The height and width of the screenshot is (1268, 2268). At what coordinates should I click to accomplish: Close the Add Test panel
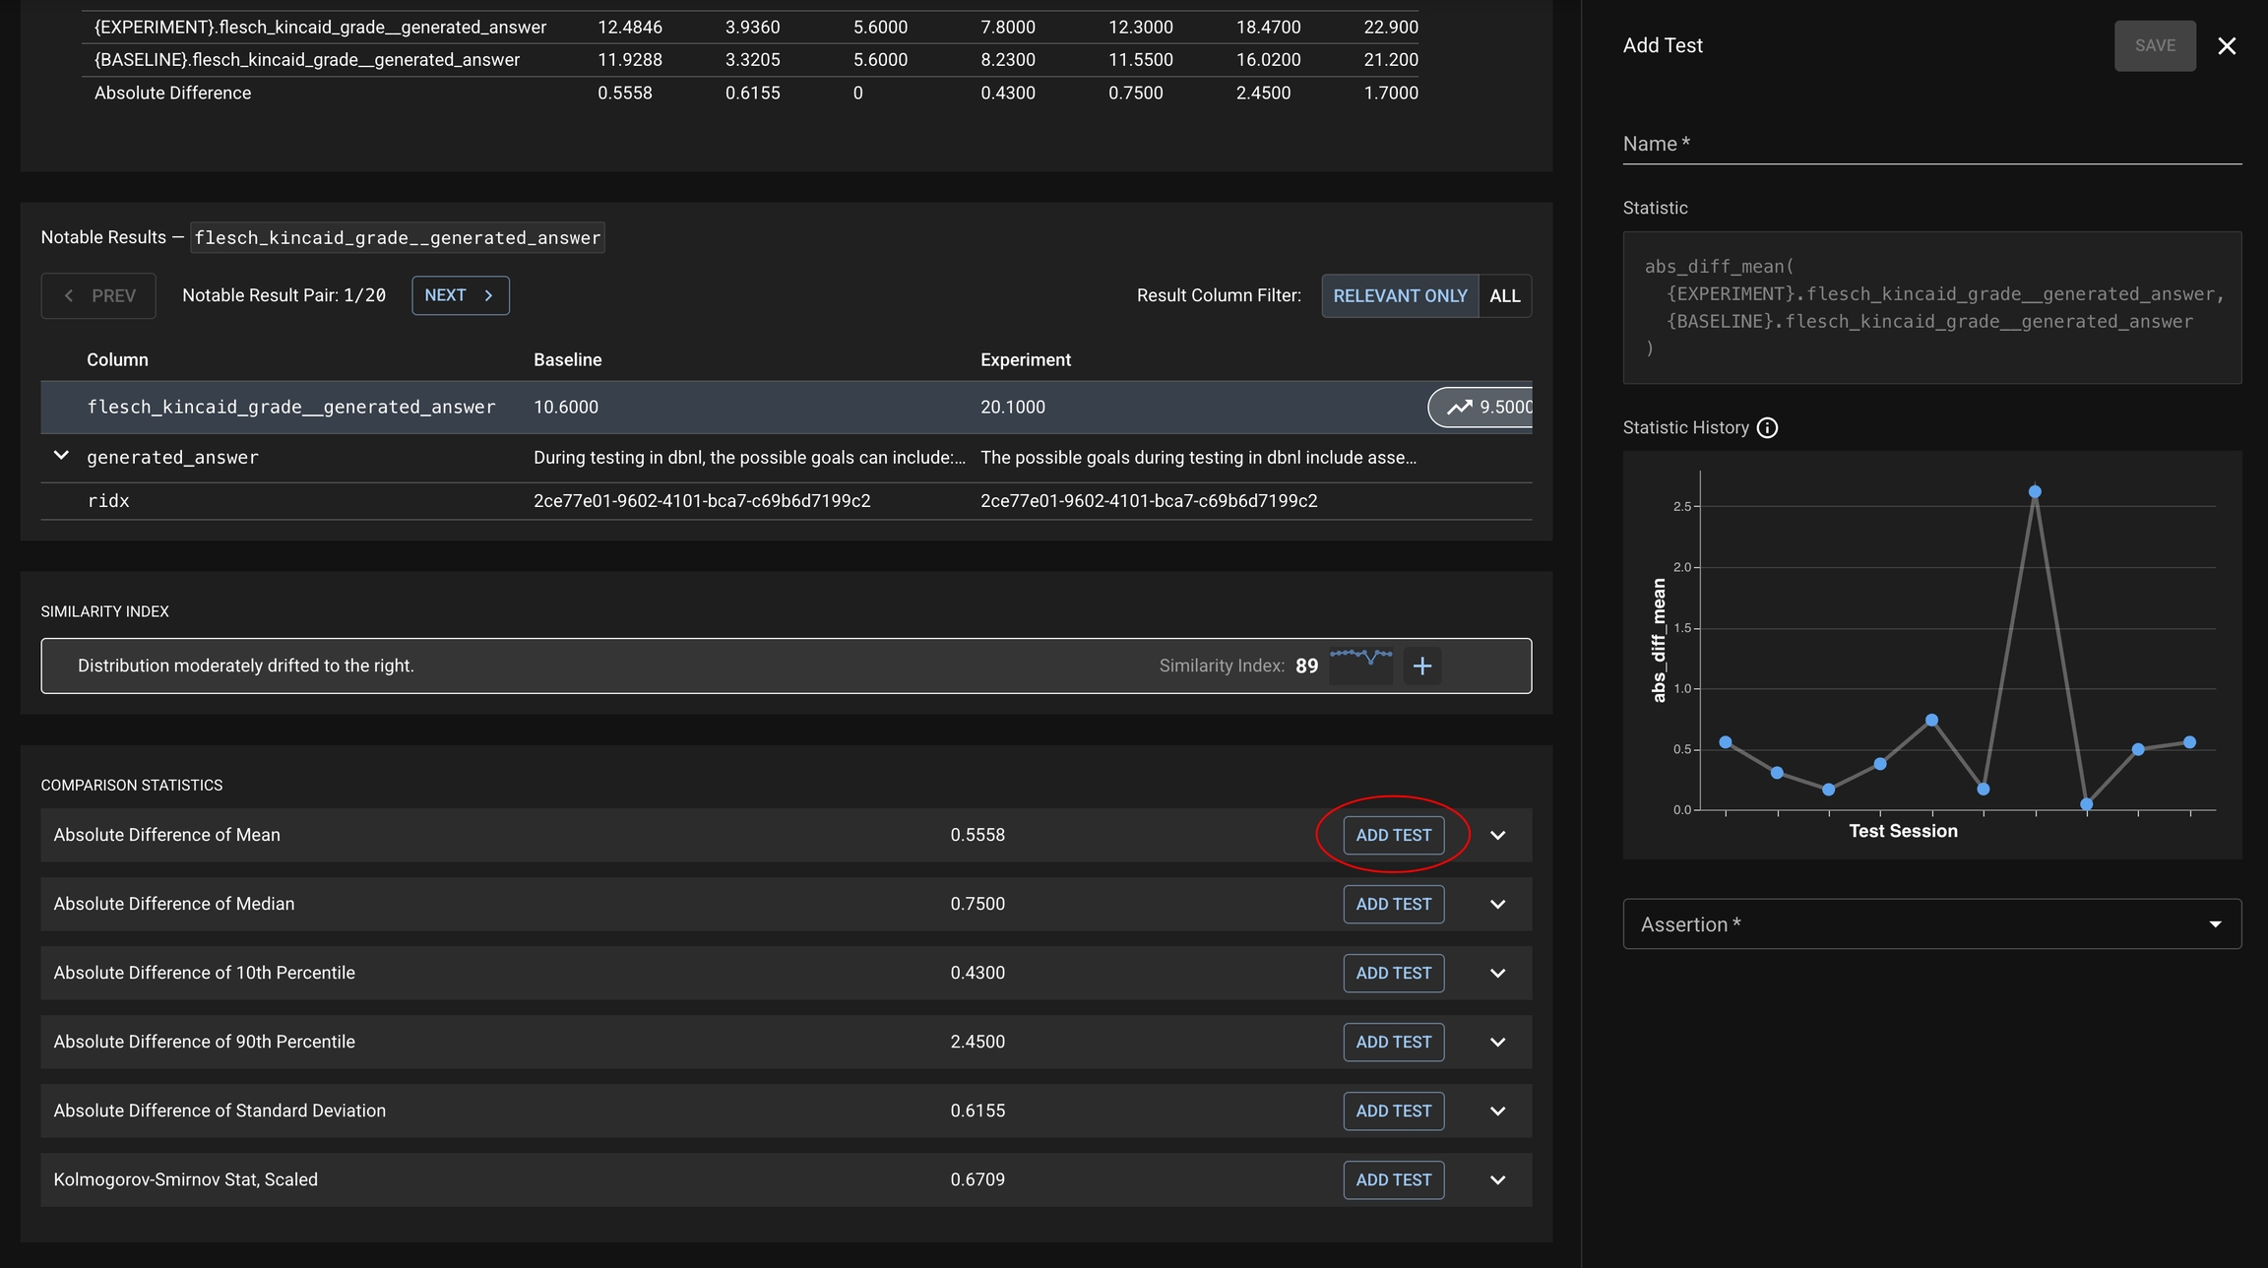[x=2227, y=46]
